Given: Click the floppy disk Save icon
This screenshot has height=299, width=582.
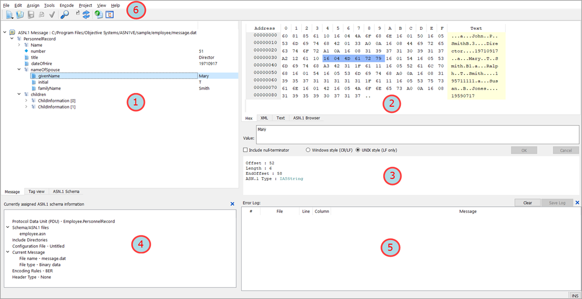Looking at the screenshot, I should (x=31, y=15).
